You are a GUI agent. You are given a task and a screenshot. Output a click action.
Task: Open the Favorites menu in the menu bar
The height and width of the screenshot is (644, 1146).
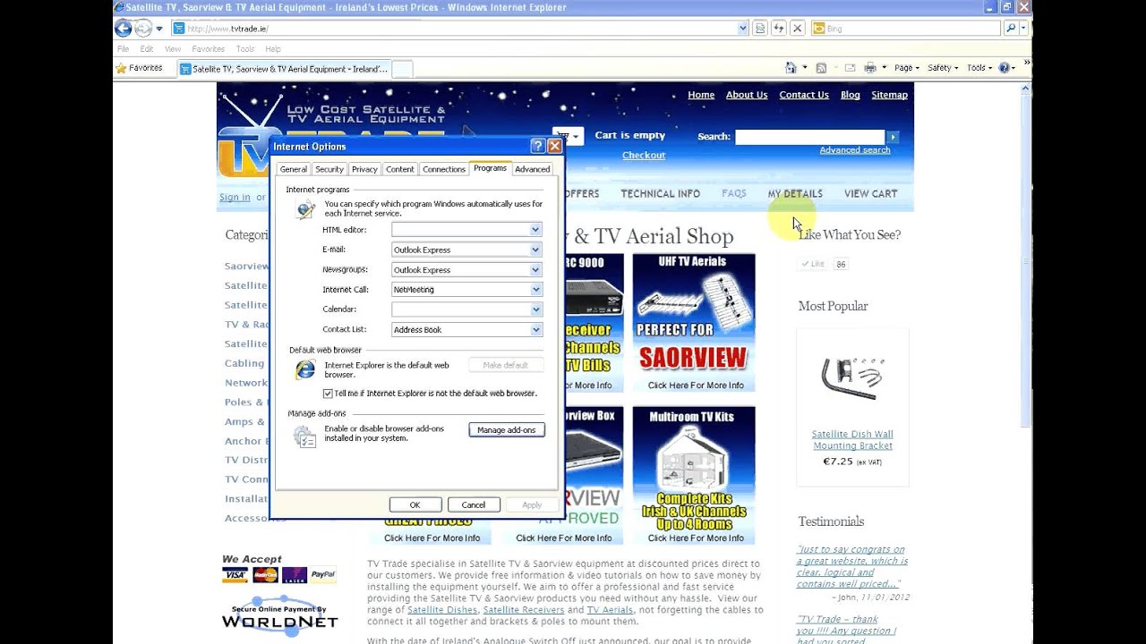point(208,49)
